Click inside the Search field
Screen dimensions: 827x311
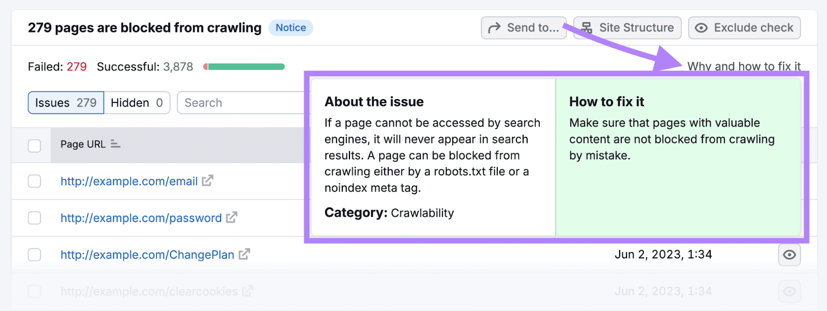coord(233,102)
